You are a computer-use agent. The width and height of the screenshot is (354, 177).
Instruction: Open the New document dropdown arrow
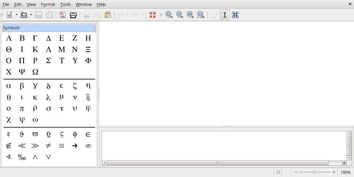click(16, 15)
